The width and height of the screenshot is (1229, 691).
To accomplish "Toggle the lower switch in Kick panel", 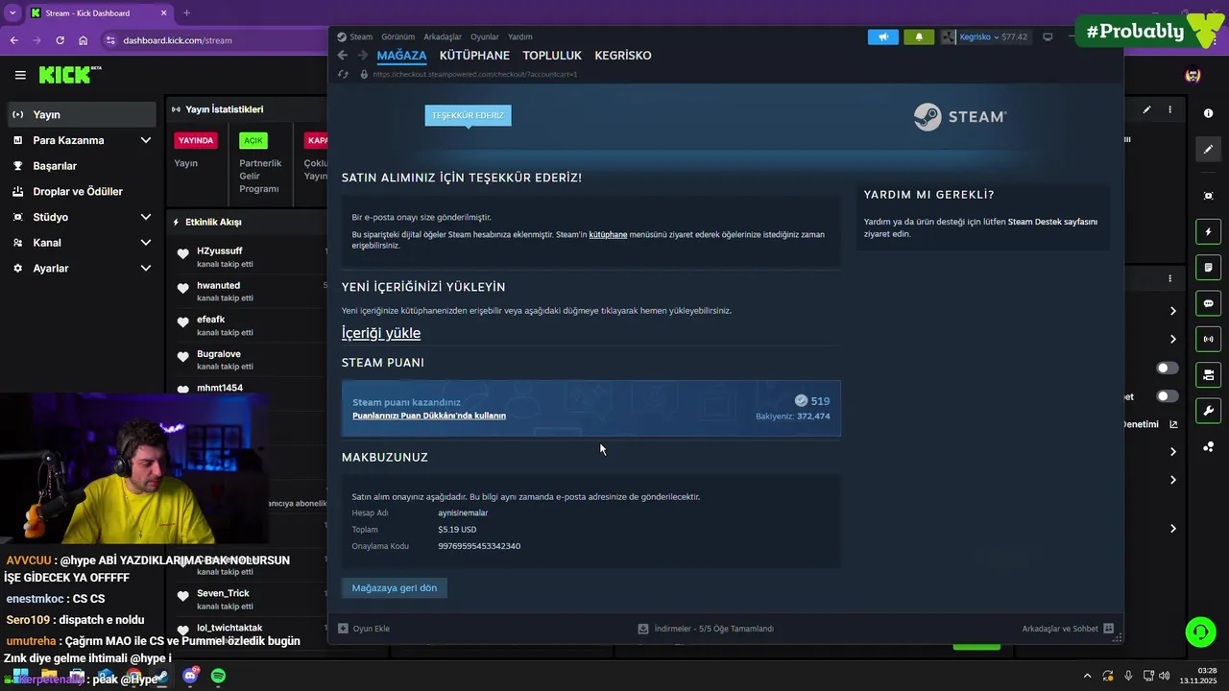I will pyautogui.click(x=1167, y=396).
